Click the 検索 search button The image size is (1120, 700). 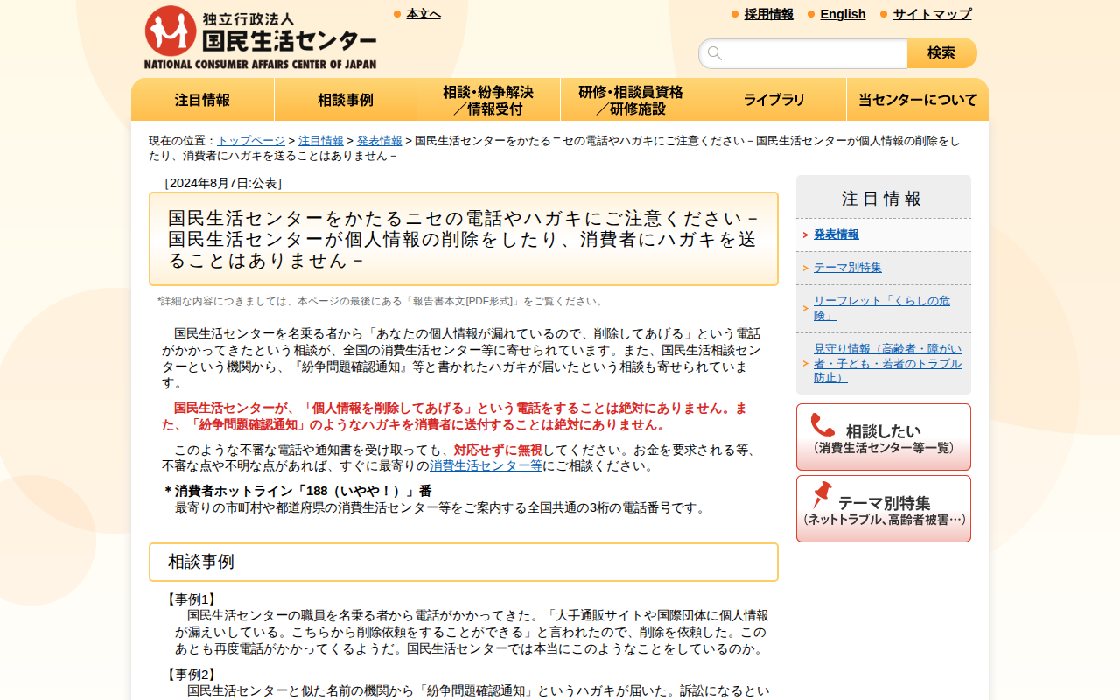[x=941, y=53]
